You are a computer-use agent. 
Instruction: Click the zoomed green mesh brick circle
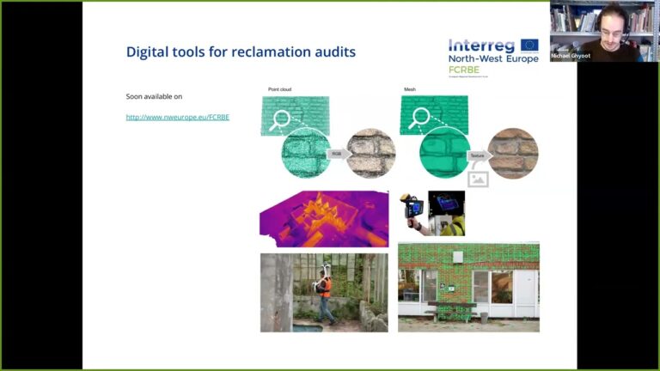[445, 153]
